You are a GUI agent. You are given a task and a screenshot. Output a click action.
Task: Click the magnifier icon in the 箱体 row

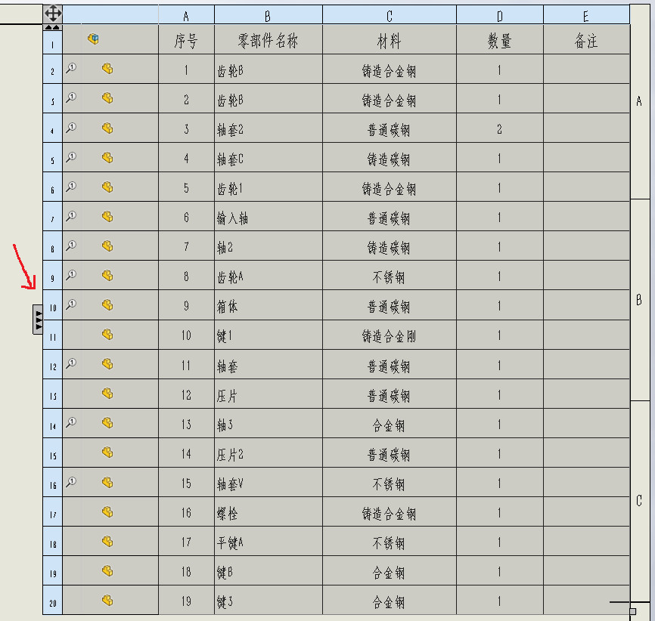click(71, 304)
